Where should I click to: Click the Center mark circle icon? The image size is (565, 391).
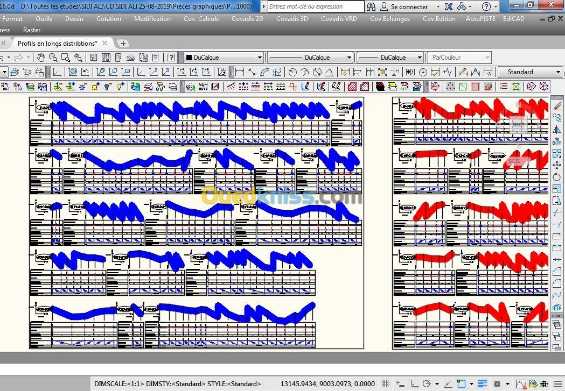(423, 72)
